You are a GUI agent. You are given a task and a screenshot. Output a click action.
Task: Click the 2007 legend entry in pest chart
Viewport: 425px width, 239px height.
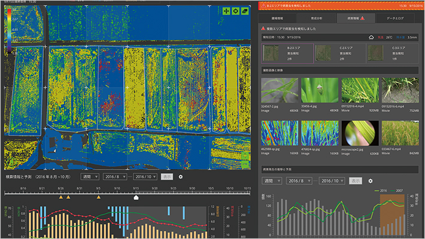coord(396,190)
